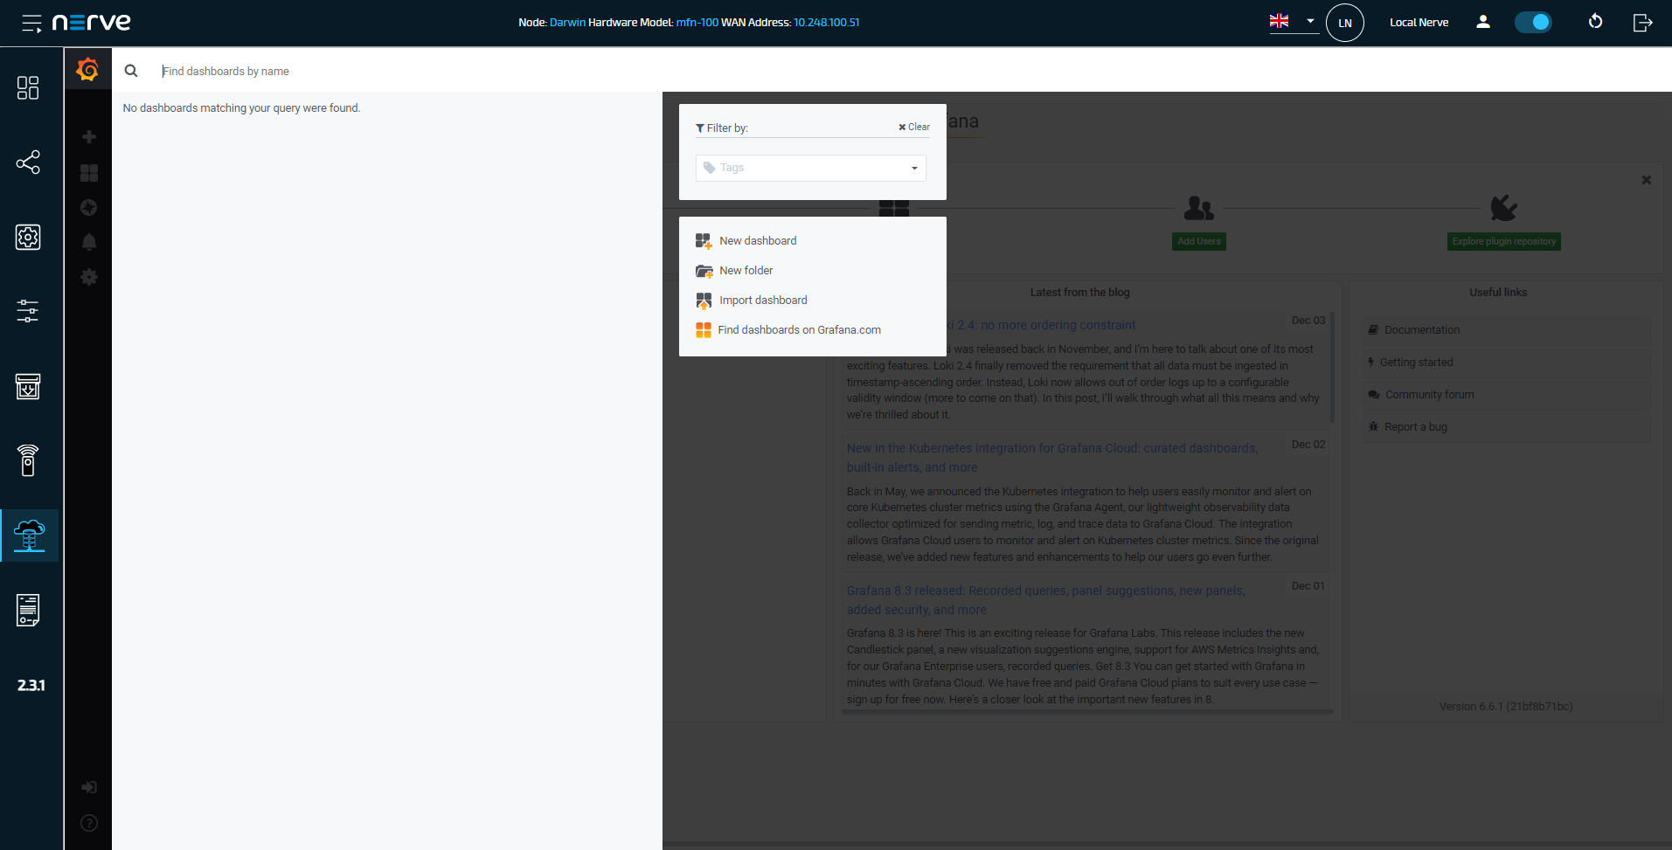Screen dimensions: 1672x850
Task: Click Explore plugin repository button
Action: pyautogui.click(x=1503, y=241)
